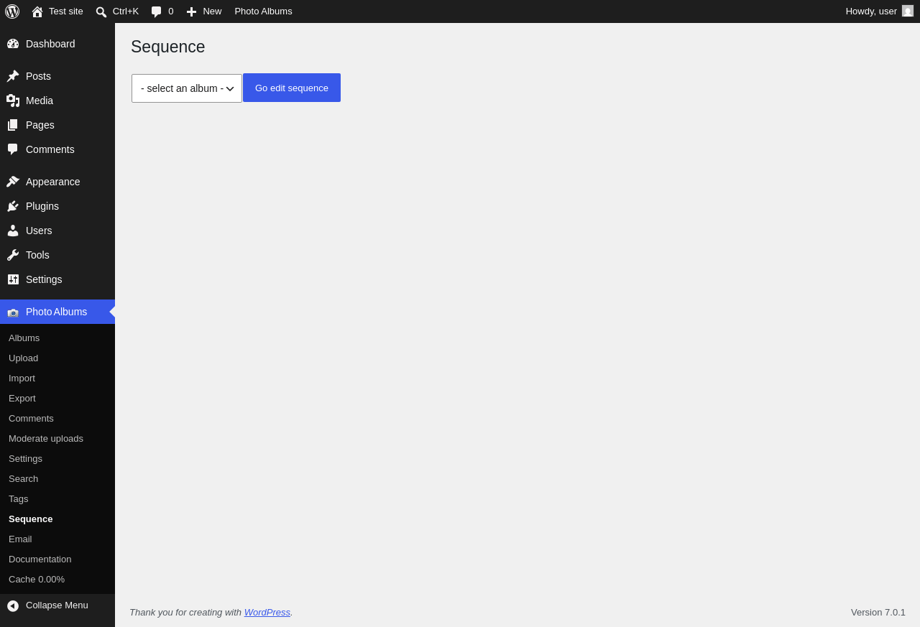Image resolution: width=920 pixels, height=627 pixels.
Task: Click the WordPress logo icon
Action: [x=12, y=11]
